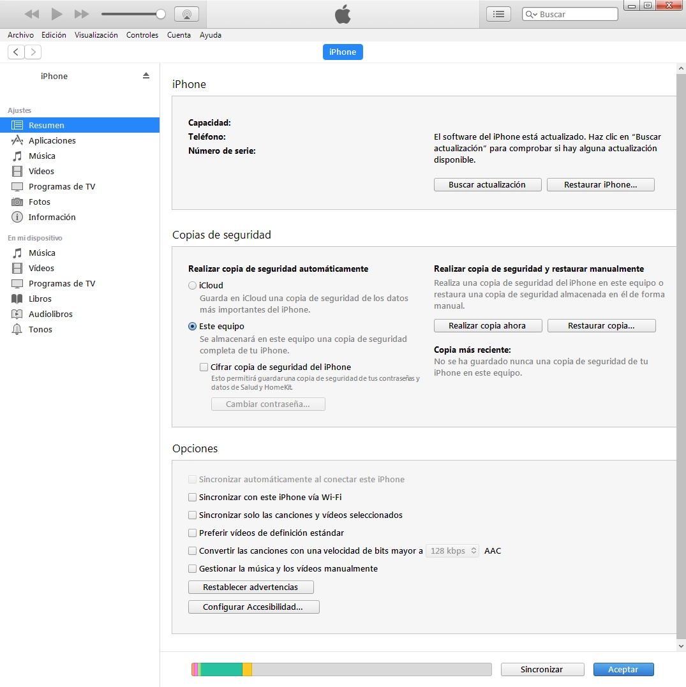Adjust the volume slider knob

(161, 14)
